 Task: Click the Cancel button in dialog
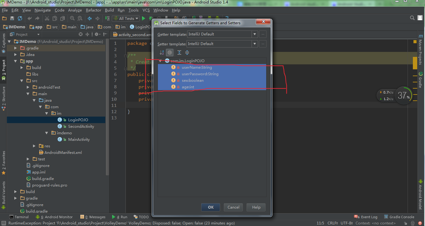[x=234, y=207]
